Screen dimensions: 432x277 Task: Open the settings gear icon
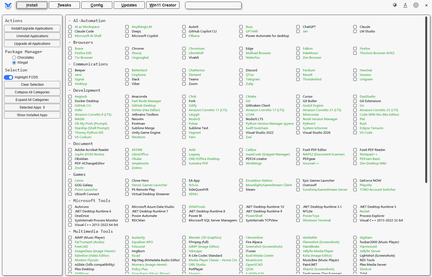click(416, 5)
